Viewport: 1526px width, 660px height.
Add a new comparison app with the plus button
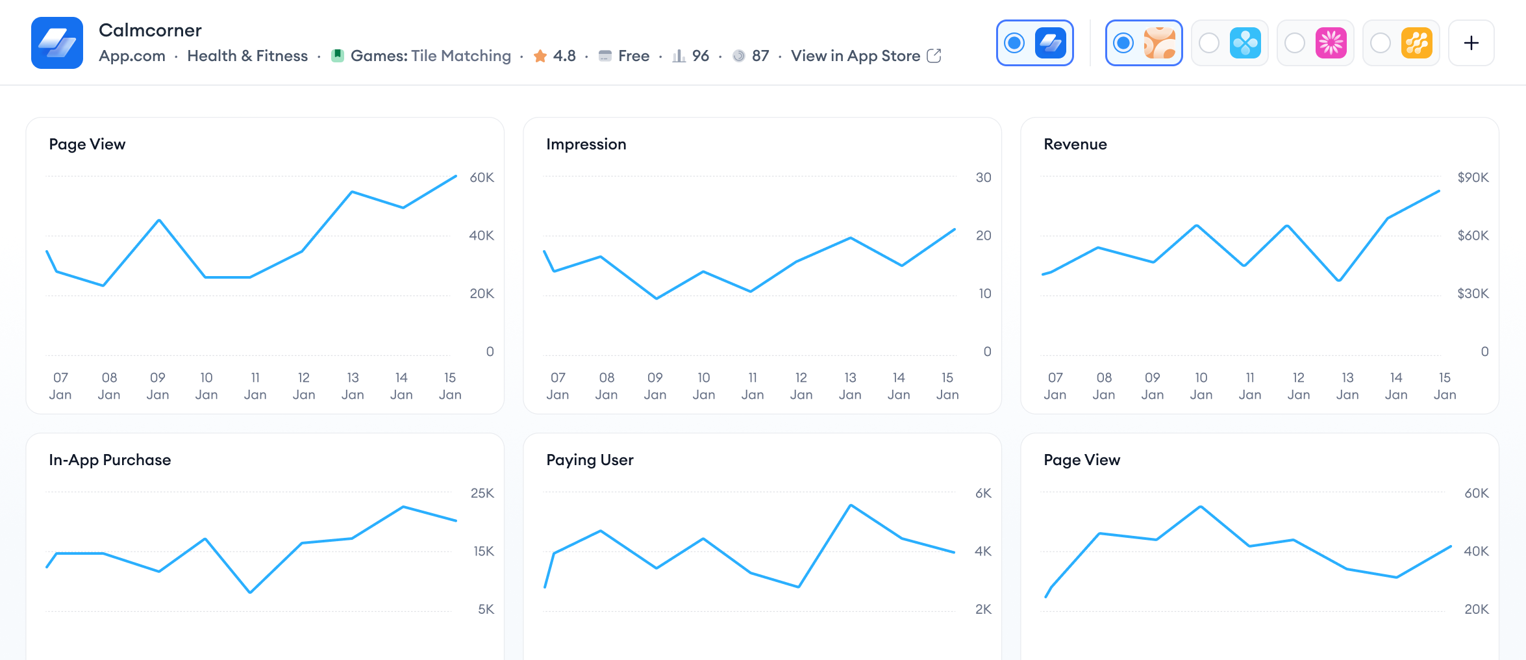(x=1471, y=43)
